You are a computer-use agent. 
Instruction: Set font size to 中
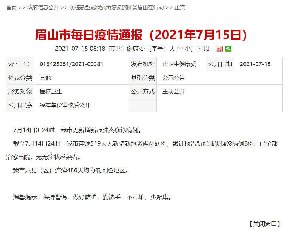180,49
